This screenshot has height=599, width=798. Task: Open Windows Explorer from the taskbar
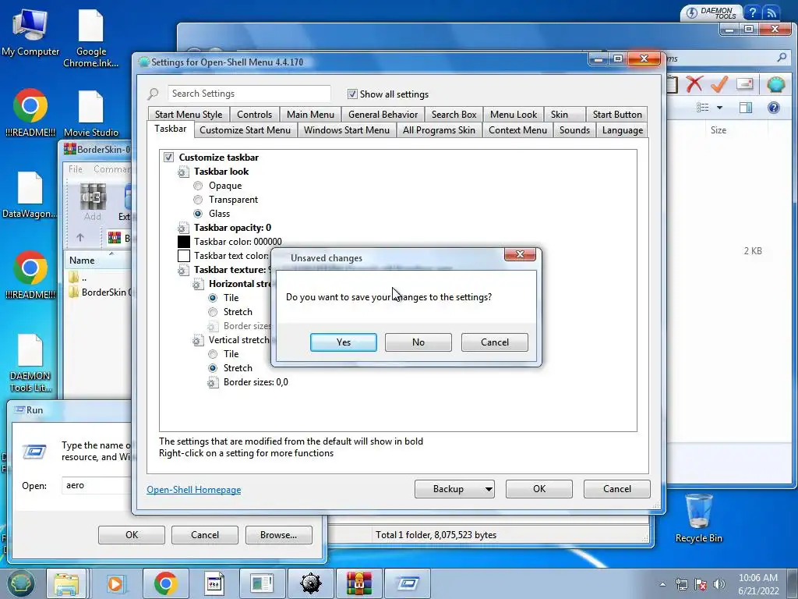point(66,583)
